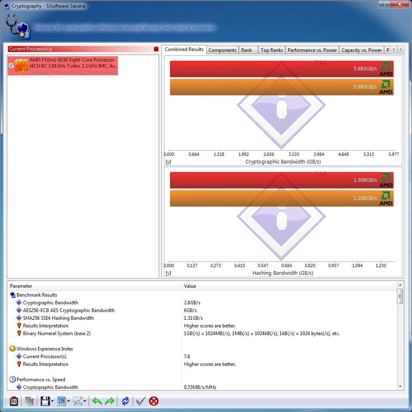This screenshot has height=412, width=412.
Task: Click the red square Current Processor(s) button
Action: (156, 49)
